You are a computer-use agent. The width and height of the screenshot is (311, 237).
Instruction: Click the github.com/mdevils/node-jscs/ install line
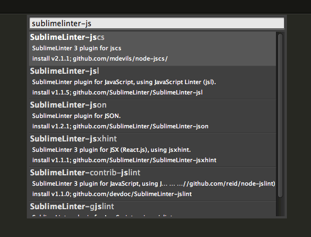tap(100, 58)
